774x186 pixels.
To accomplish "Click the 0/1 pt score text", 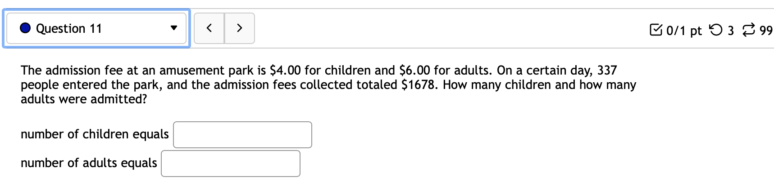I will point(683,31).
